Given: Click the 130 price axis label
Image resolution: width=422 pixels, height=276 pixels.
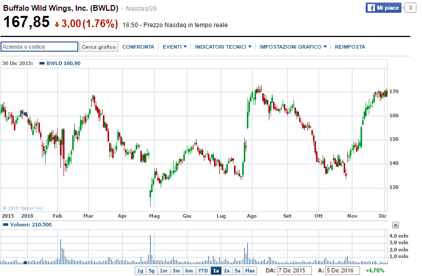Looking at the screenshot, I should (x=394, y=187).
